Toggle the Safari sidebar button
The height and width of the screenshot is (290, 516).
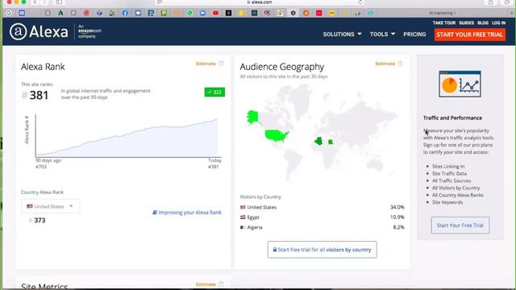click(59, 2)
